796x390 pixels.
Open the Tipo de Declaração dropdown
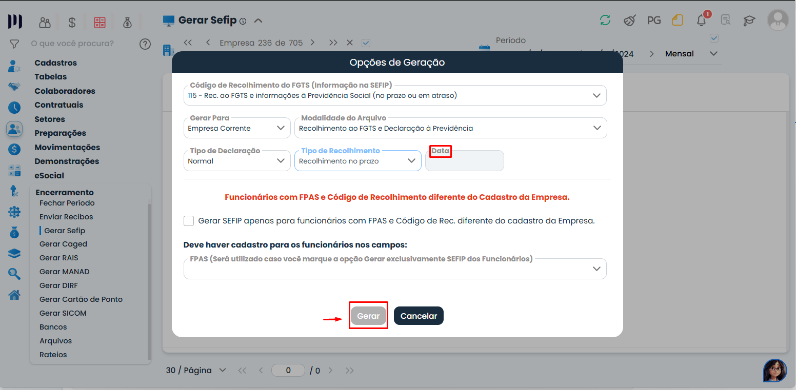[237, 161]
